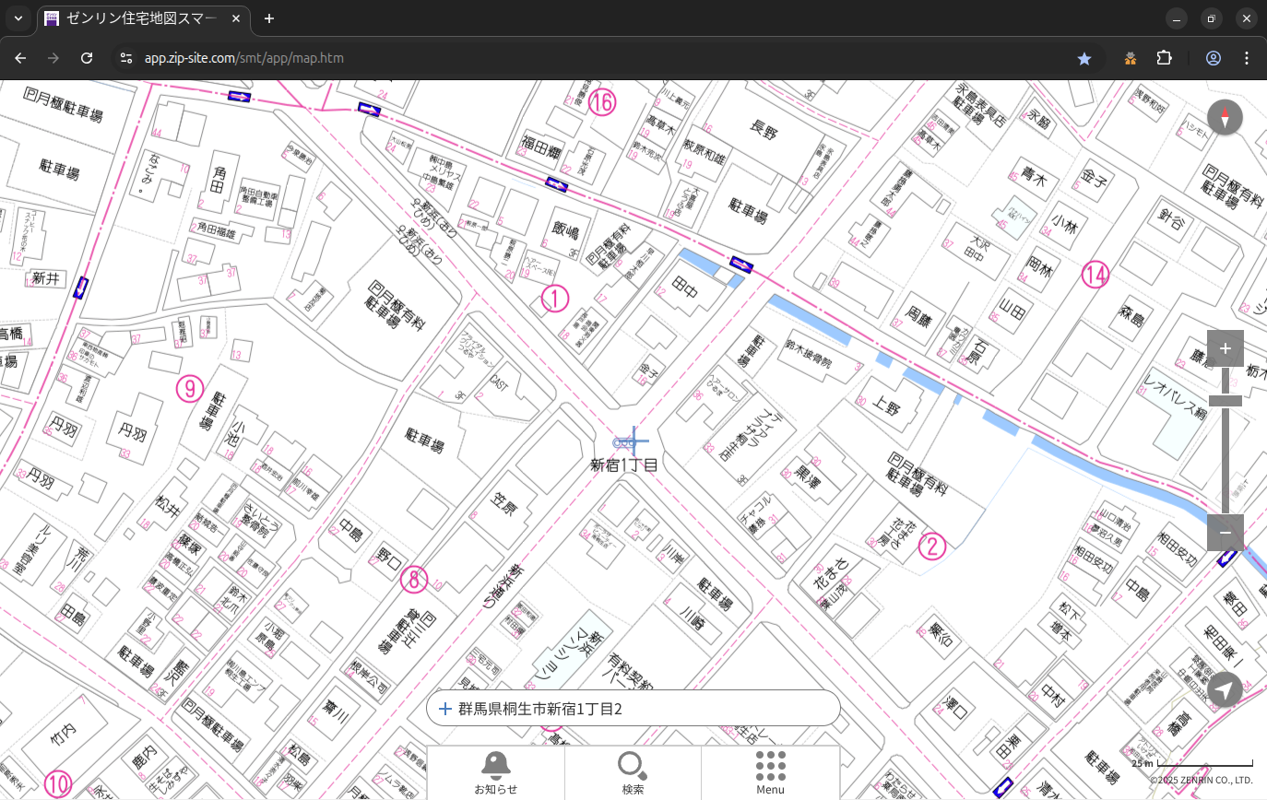Viewport: 1267px width, 800px height.
Task: Open the お知らせ notifications bell
Action: tap(496, 772)
